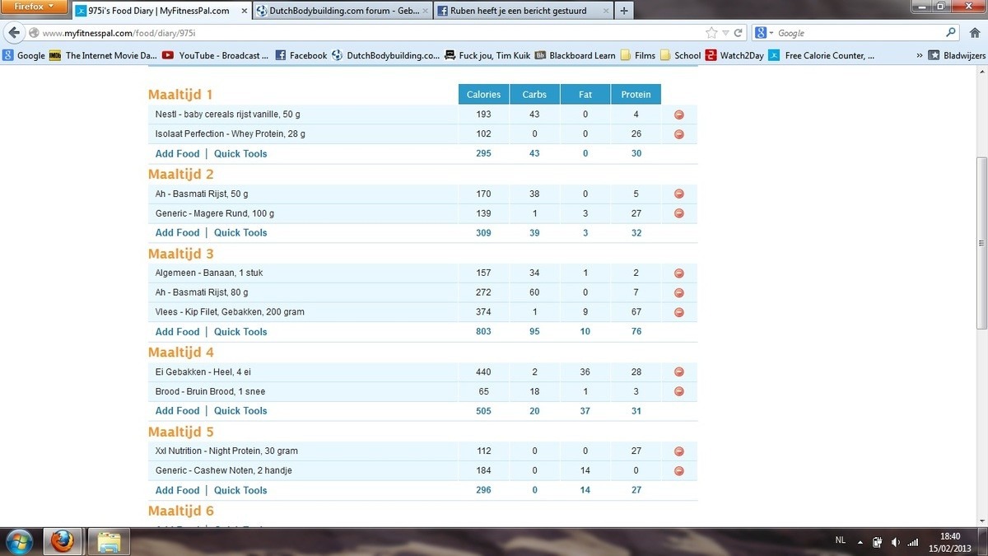This screenshot has height=556, width=988.
Task: Click Add Food under Maaltijd 3
Action: (177, 332)
